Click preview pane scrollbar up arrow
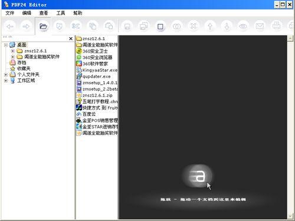295x221 pixels. coord(290,38)
